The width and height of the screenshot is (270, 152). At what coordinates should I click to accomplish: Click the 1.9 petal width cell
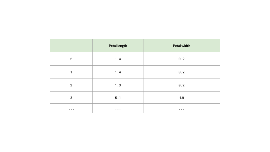(x=181, y=98)
